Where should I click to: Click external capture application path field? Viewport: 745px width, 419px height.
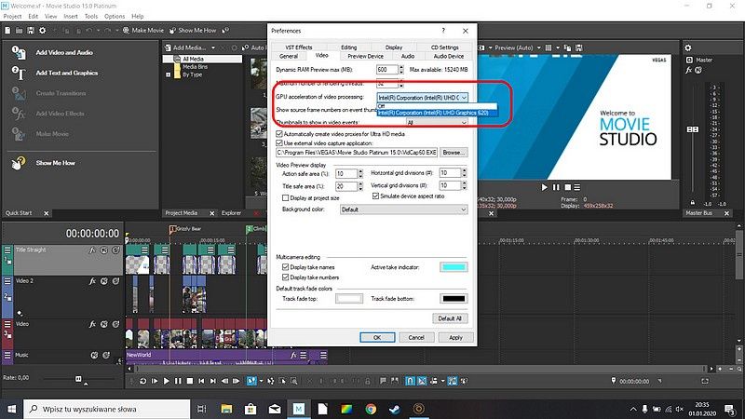357,153
